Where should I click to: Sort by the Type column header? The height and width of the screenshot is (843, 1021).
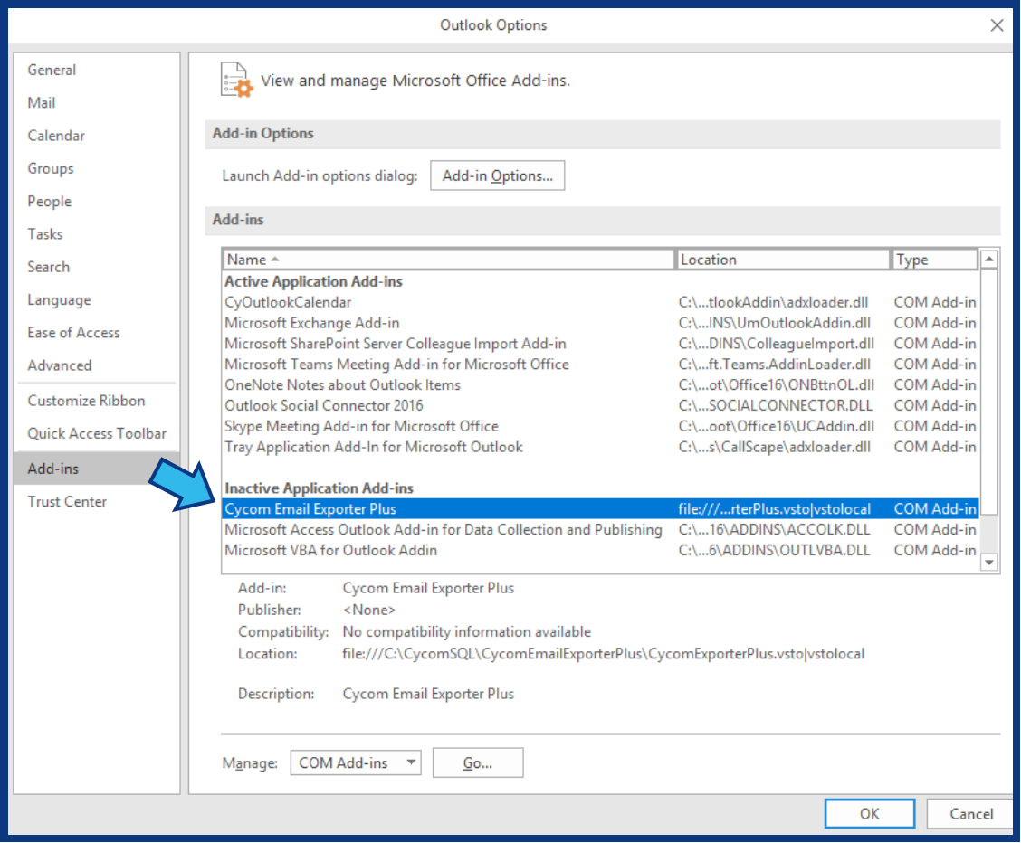coord(934,260)
